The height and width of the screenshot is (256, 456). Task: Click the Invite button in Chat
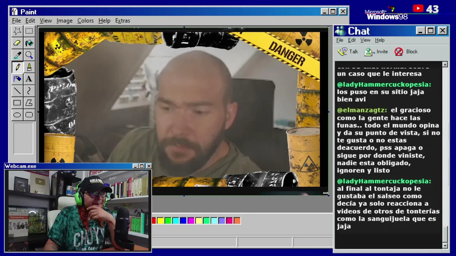[376, 52]
